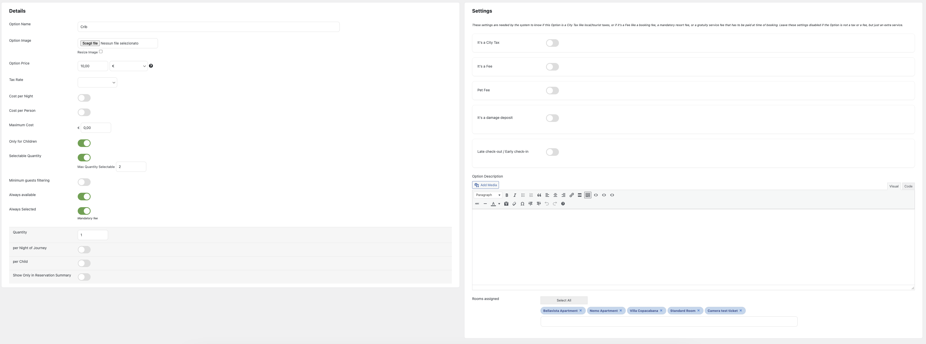Align description text left
The width and height of the screenshot is (926, 344).
click(x=547, y=195)
